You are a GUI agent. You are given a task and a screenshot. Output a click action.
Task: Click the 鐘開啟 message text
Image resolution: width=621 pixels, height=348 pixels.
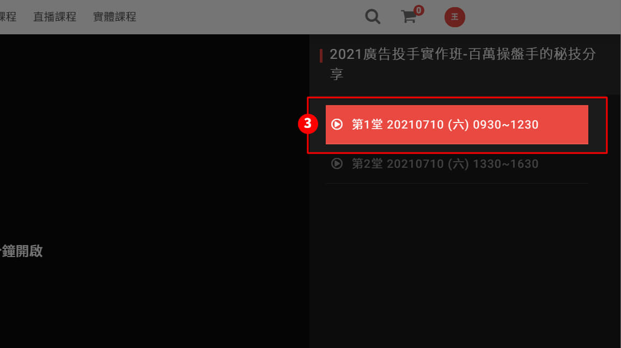[x=21, y=251]
